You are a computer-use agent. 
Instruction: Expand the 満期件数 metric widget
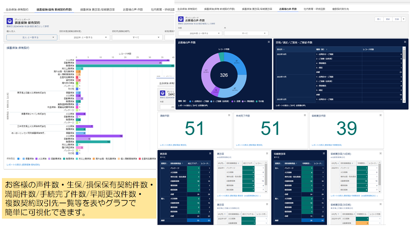(229, 115)
